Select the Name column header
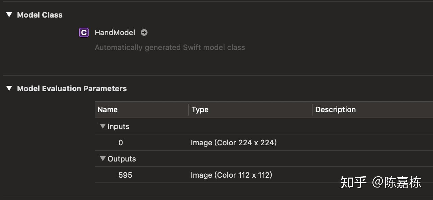Screen dimensions: 433x200 point(108,109)
